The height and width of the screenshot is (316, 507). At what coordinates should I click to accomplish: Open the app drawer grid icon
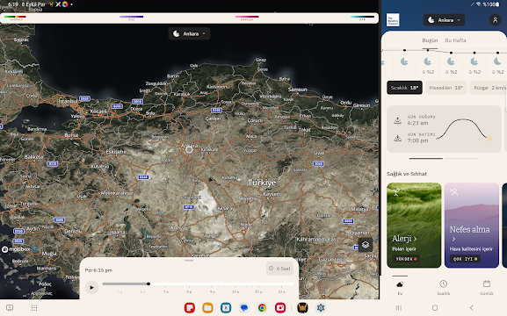(34, 308)
